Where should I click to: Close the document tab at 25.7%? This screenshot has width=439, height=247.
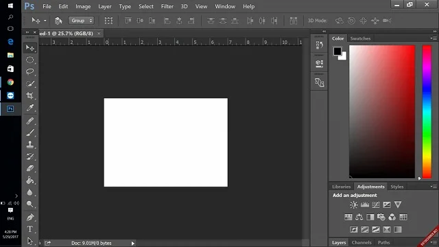[99, 34]
